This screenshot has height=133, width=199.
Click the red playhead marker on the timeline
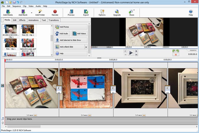click(5, 60)
